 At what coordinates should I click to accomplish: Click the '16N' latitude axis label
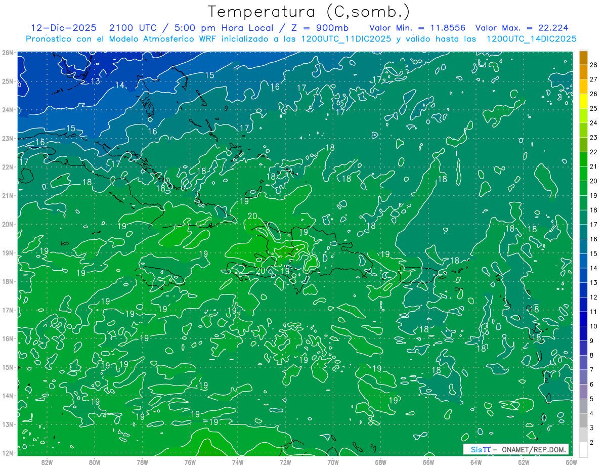tap(7, 338)
